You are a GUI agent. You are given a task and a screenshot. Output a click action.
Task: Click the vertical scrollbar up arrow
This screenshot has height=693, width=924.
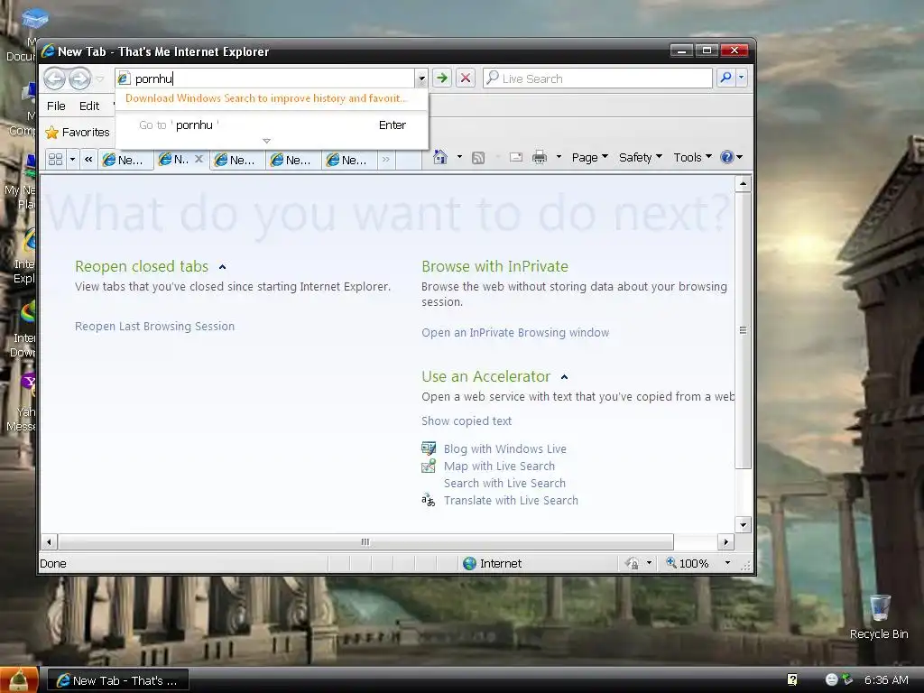[x=744, y=183]
